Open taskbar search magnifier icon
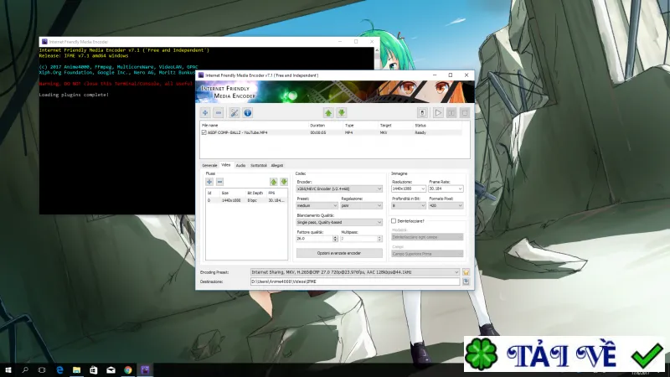This screenshot has width=670, height=377. pos(25,369)
